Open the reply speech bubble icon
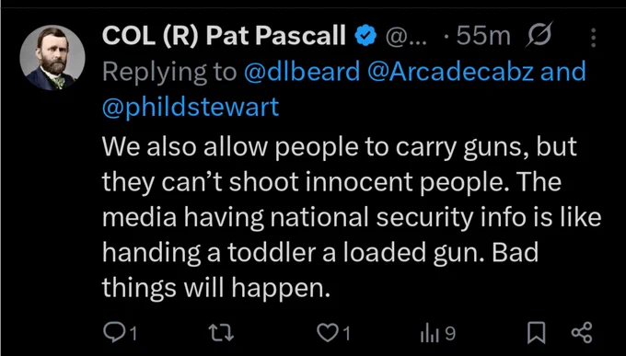The image size is (626, 356). pyautogui.click(x=114, y=333)
